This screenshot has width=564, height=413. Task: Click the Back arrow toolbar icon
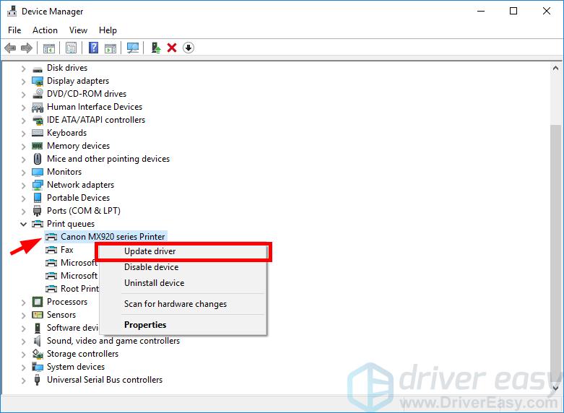[x=9, y=48]
